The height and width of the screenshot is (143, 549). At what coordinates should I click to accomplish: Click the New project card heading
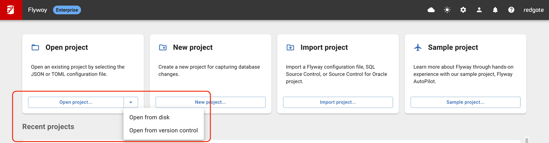click(x=193, y=47)
